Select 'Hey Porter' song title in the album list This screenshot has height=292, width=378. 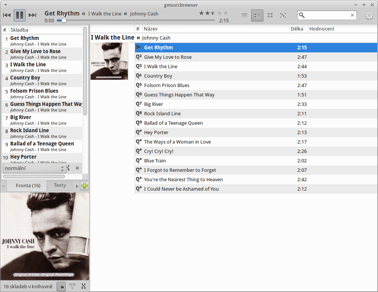point(156,132)
